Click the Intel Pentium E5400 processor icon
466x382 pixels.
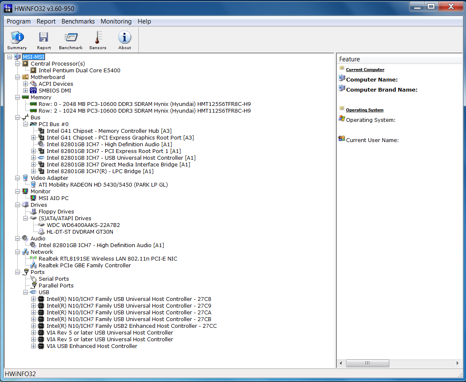click(x=33, y=71)
